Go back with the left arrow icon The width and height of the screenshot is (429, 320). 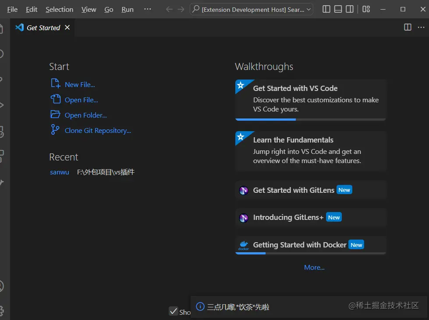169,9
